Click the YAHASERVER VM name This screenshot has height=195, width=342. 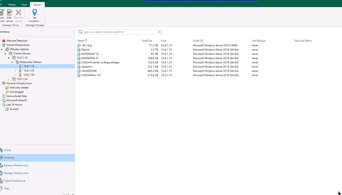(x=89, y=71)
